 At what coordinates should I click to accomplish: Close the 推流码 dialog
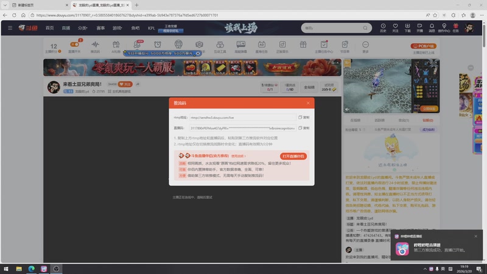tap(308, 103)
